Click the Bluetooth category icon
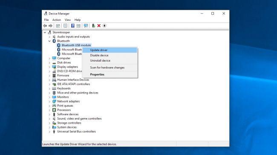The image size is (277, 155). 54,41
